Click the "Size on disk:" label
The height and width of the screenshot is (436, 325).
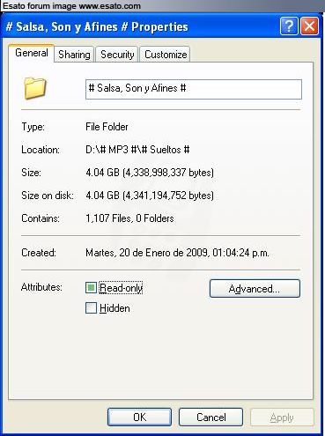coord(48,196)
